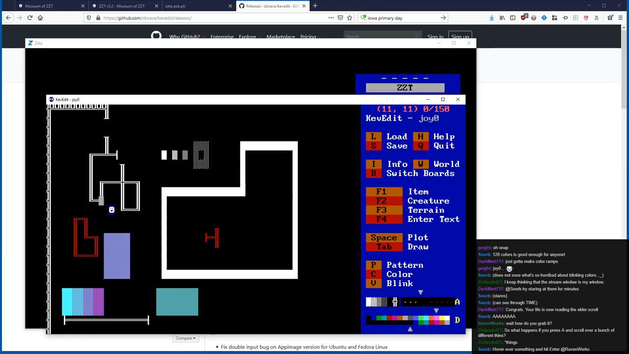Open the Firefox Library icon
This screenshot has width=629, height=354.
tap(502, 18)
